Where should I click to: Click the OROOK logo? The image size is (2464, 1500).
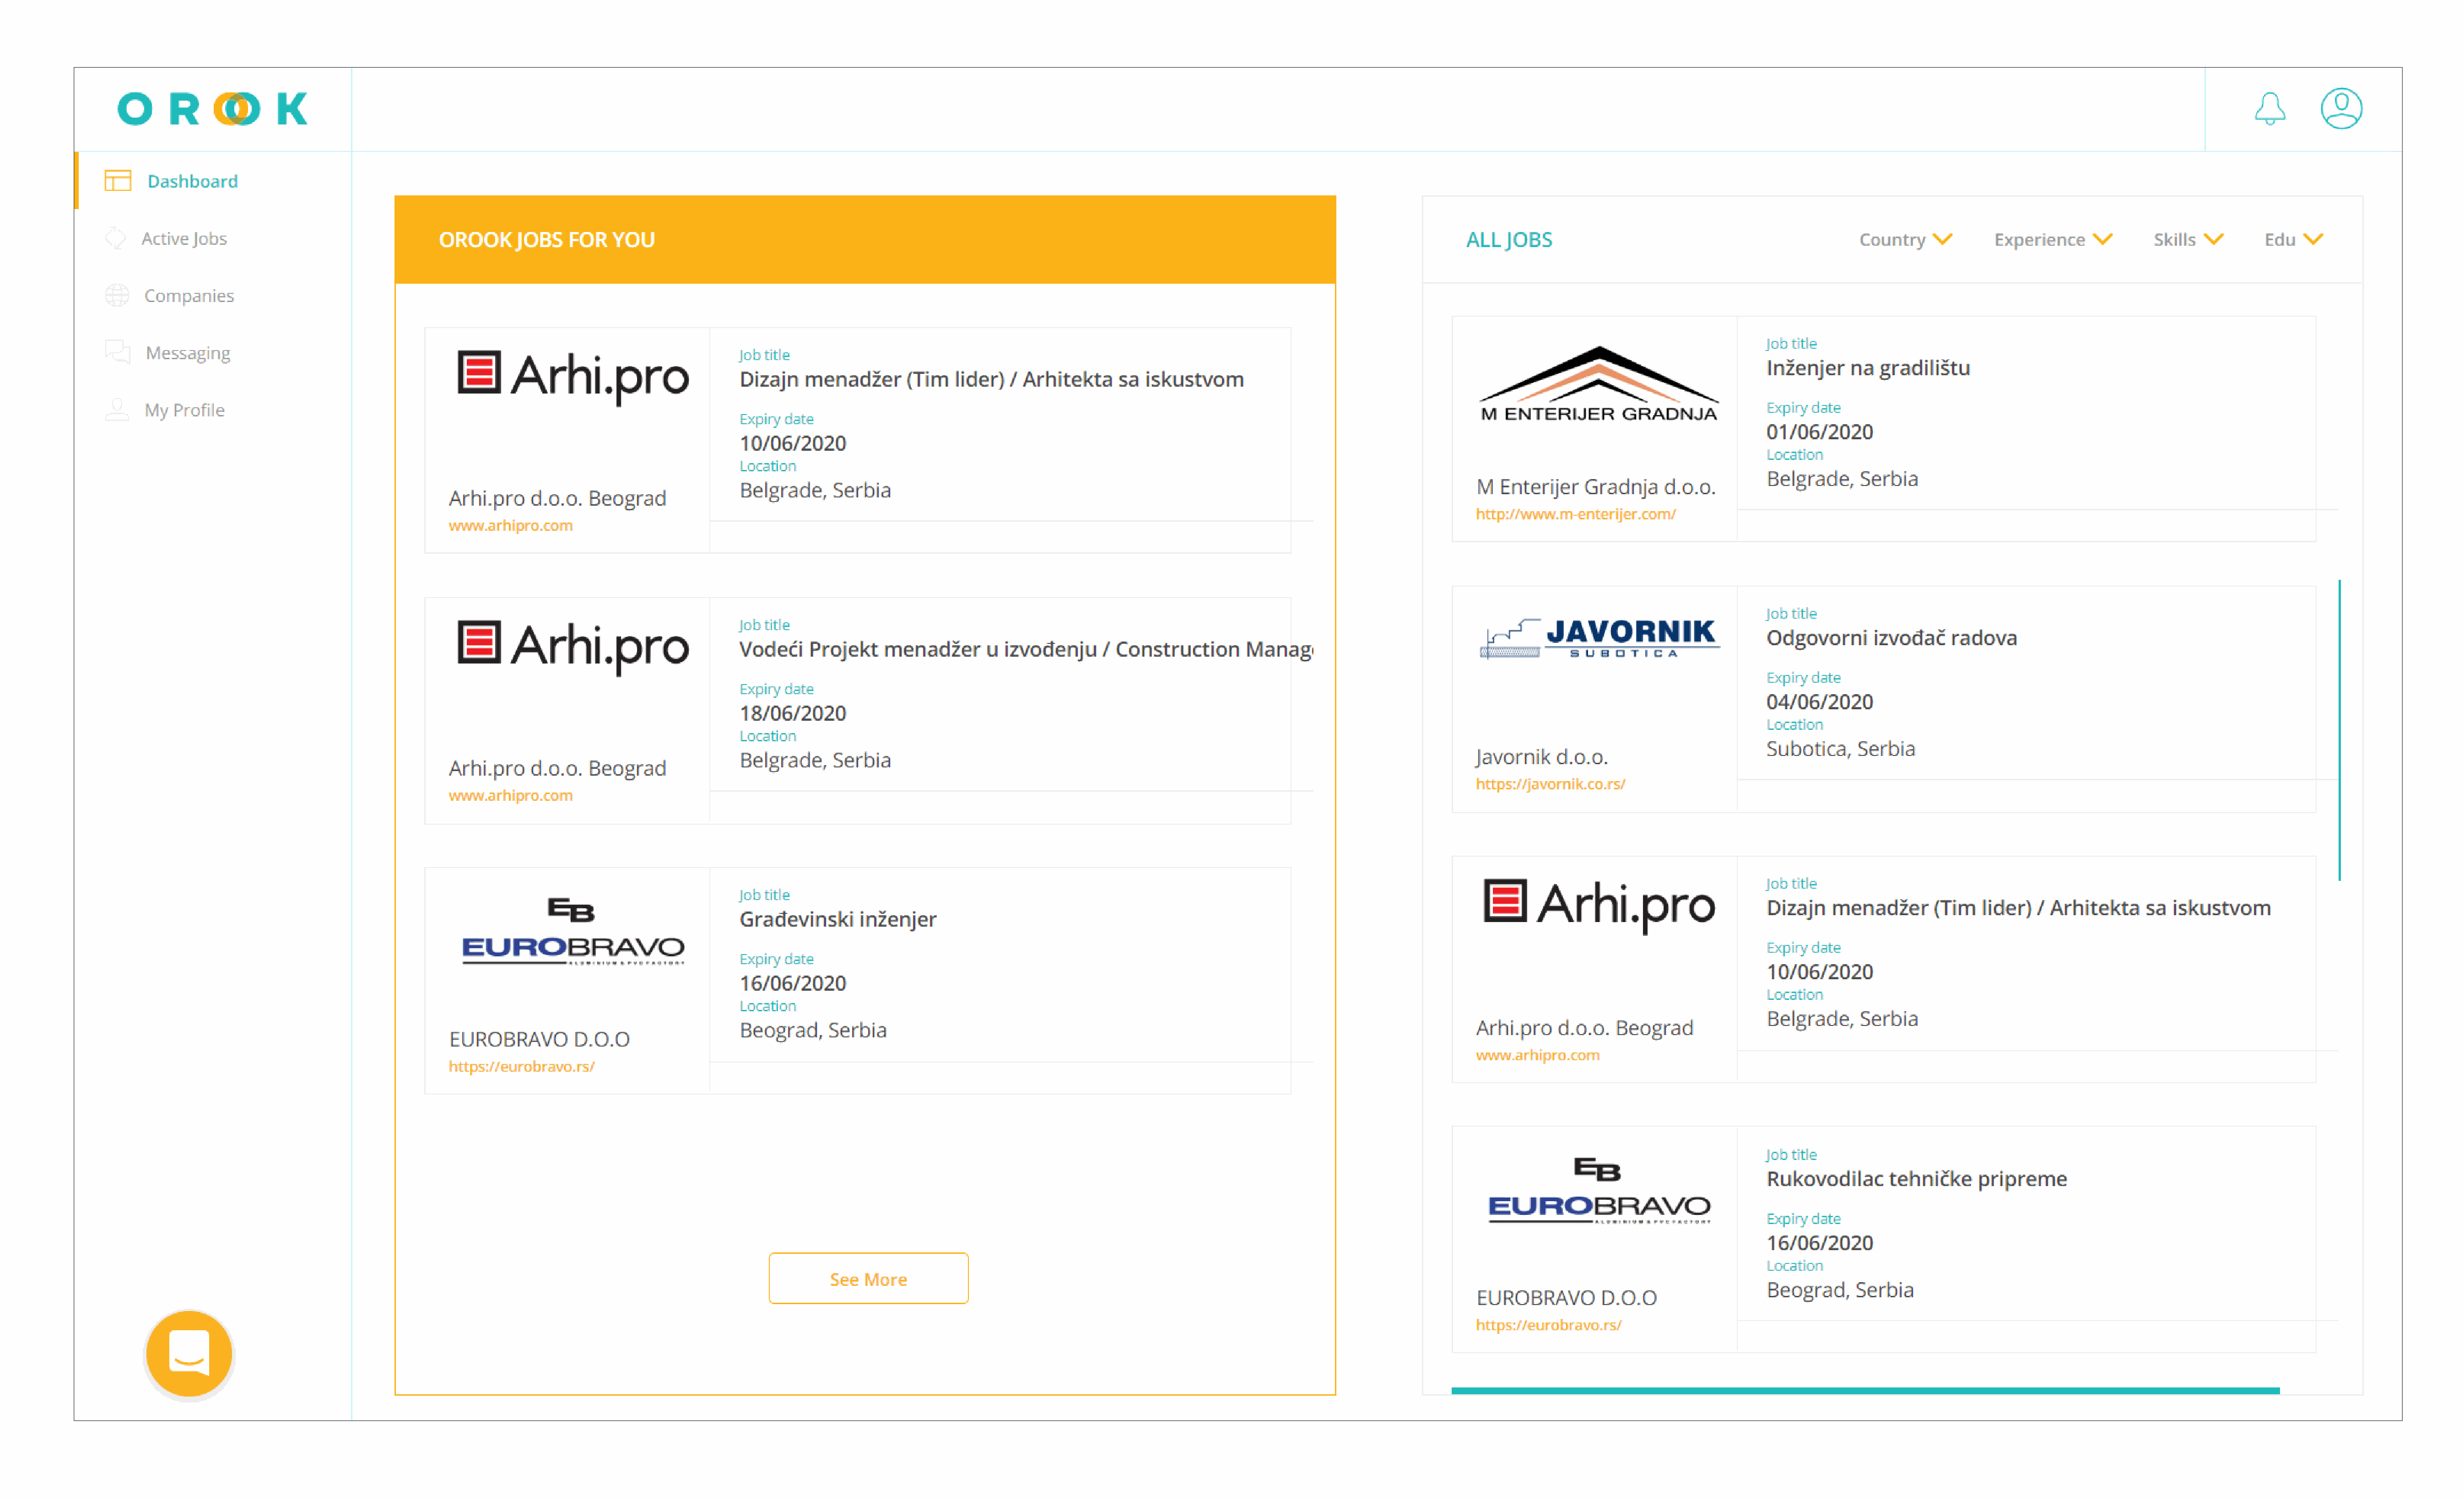pos(212,108)
